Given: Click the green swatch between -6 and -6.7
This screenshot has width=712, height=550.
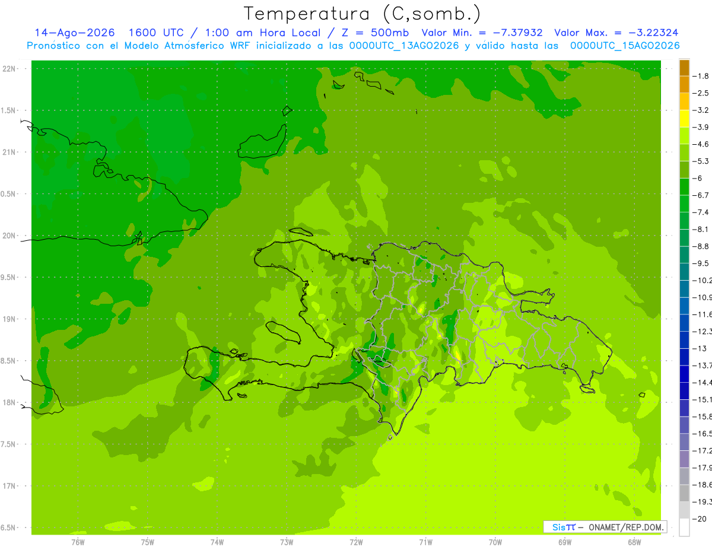Looking at the screenshot, I should pos(684,187).
